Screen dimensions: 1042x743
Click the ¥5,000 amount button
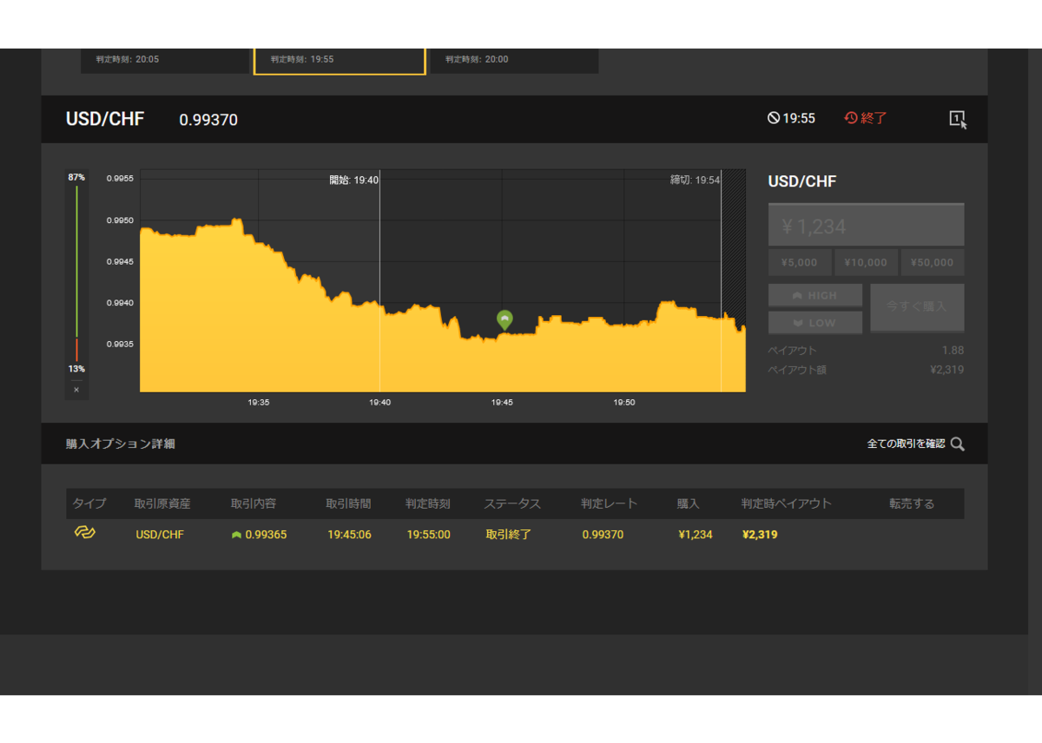[799, 262]
